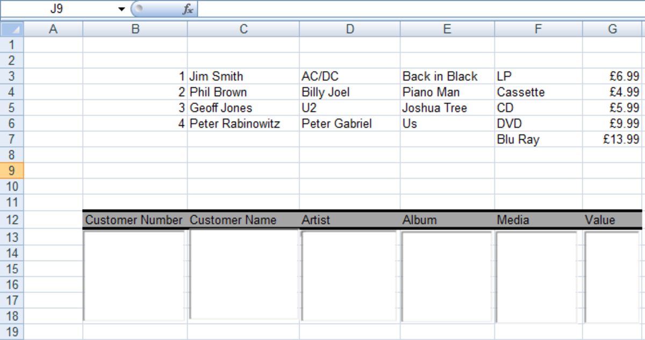Select the row 9 header
Image resolution: width=645 pixels, height=340 pixels.
pos(12,171)
